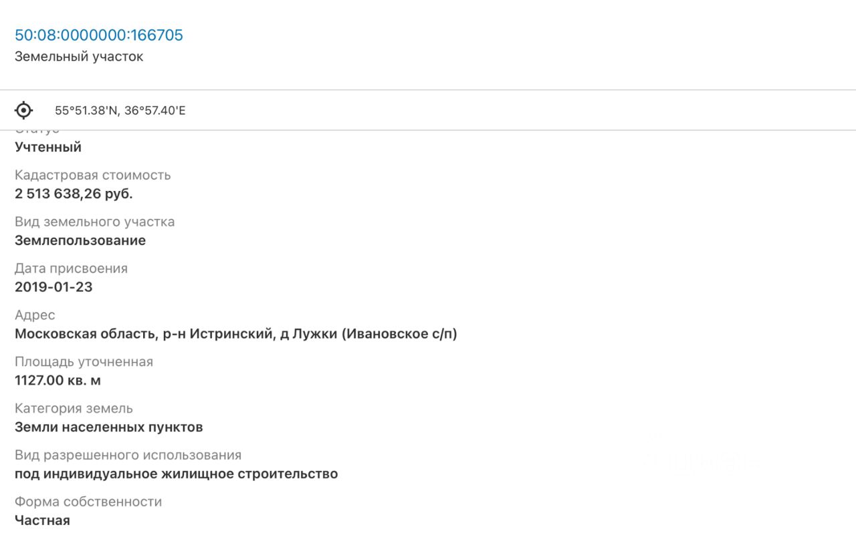Click the "Адрес" field label
856x541 pixels.
[x=35, y=315]
